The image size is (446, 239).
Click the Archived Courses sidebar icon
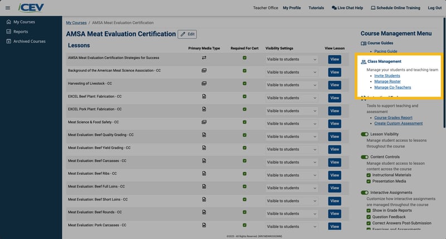tap(8, 41)
